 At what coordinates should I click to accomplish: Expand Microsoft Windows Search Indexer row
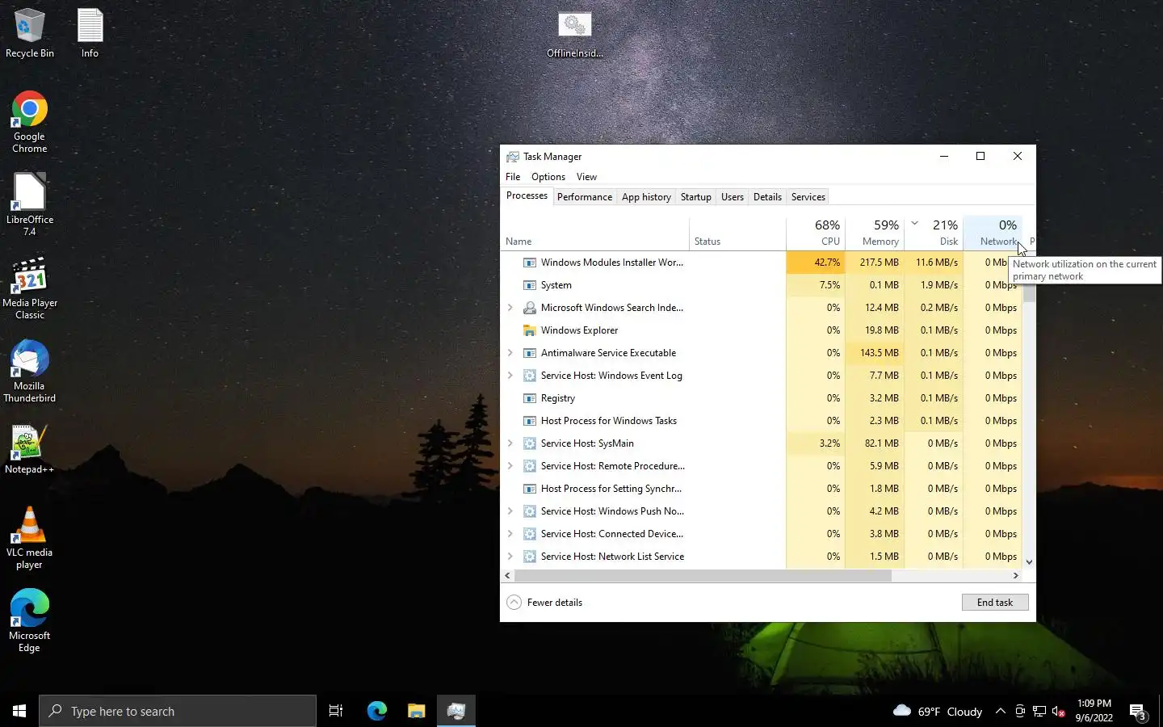pos(510,308)
